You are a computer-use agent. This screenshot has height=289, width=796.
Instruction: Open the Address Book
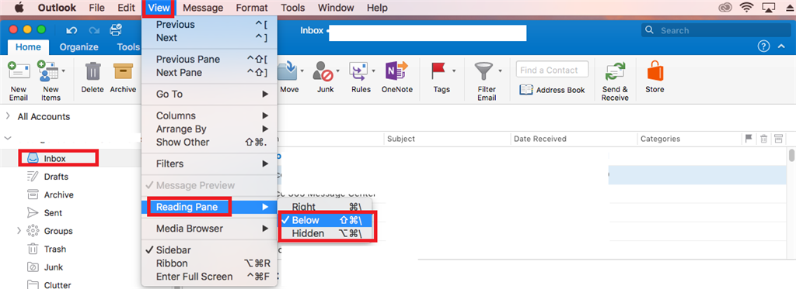point(553,90)
